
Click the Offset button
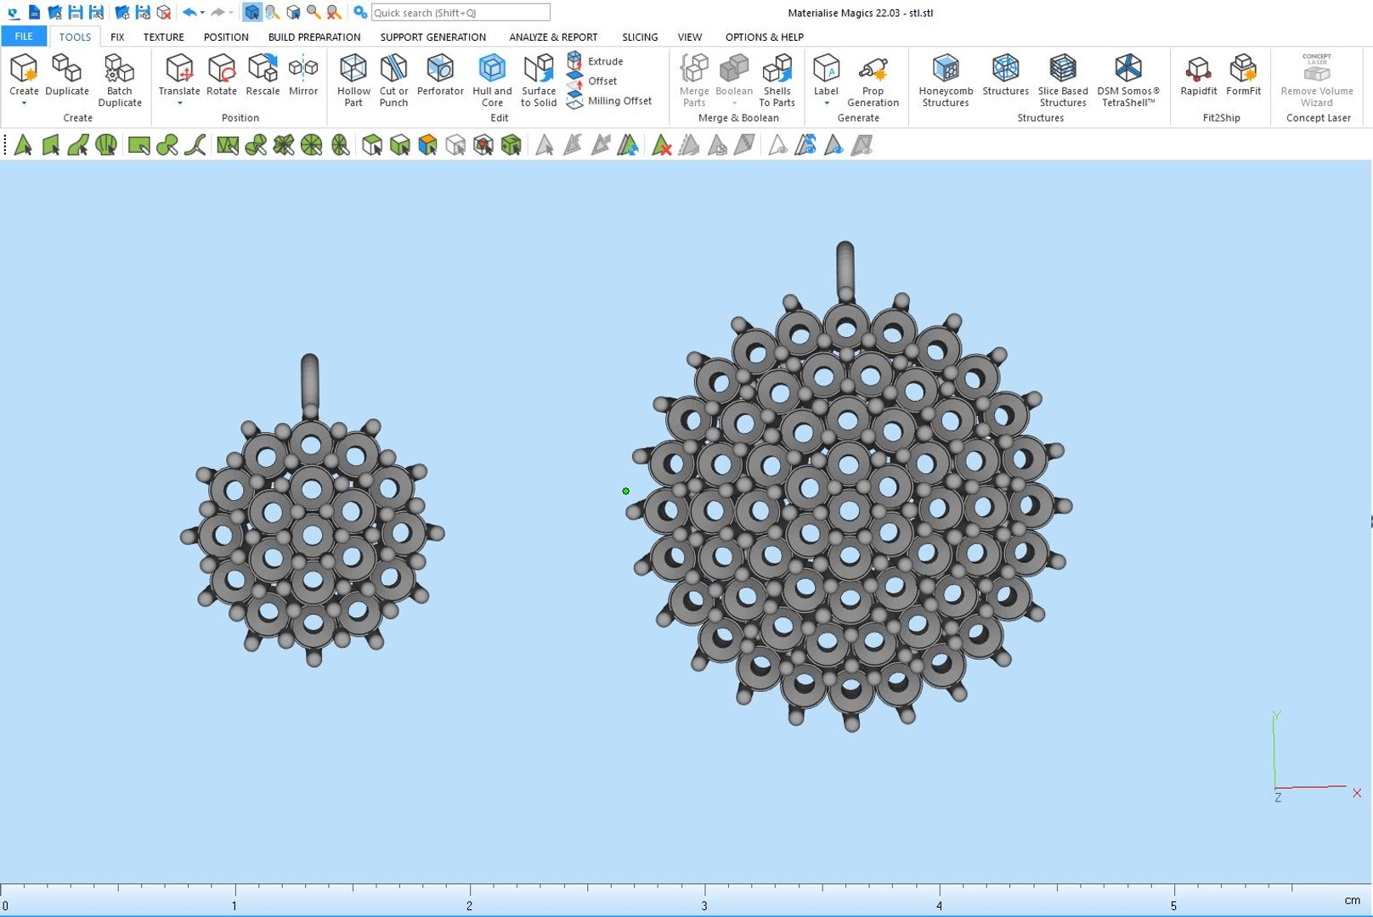click(x=592, y=81)
